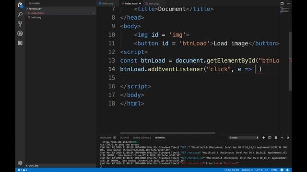Click 'getElementById' on line 13
The height and width of the screenshot is (172, 307).
(x=231, y=61)
